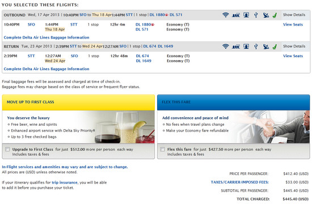This screenshot has width=312, height=204.
Task: Click the satellite TV icon in OUTBOUND row
Action: pyautogui.click(x=266, y=15)
